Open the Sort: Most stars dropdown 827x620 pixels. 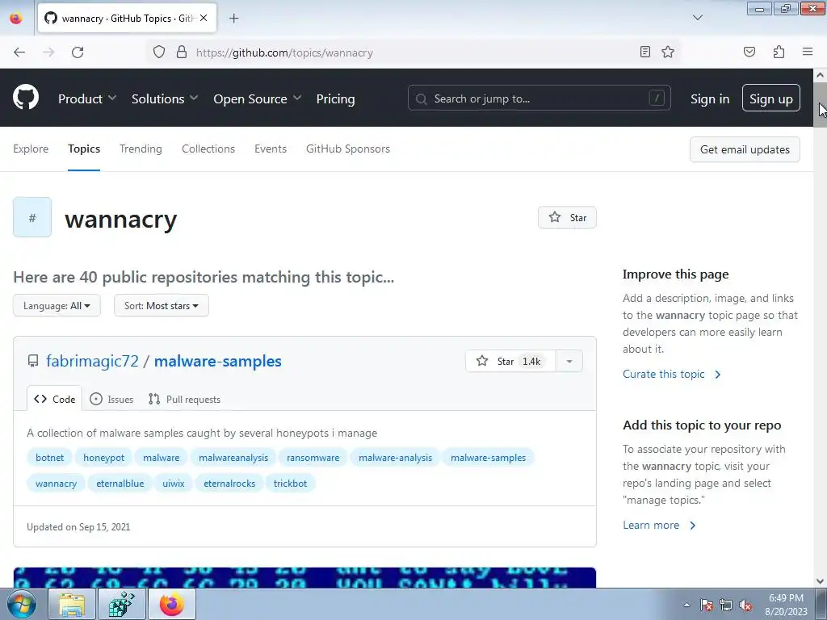(162, 306)
